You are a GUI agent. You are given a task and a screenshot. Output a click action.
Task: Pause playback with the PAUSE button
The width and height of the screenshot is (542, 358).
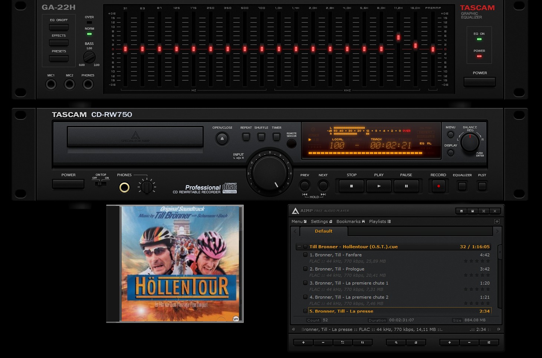pyautogui.click(x=406, y=186)
